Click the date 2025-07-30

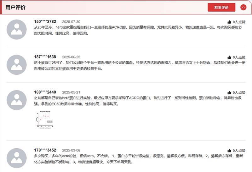(x=71, y=22)
